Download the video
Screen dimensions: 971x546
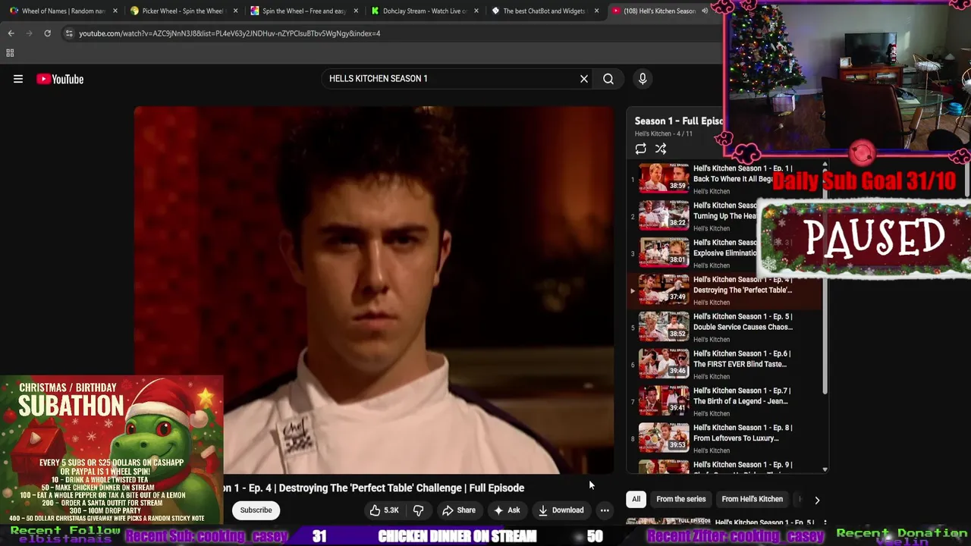[x=561, y=510]
